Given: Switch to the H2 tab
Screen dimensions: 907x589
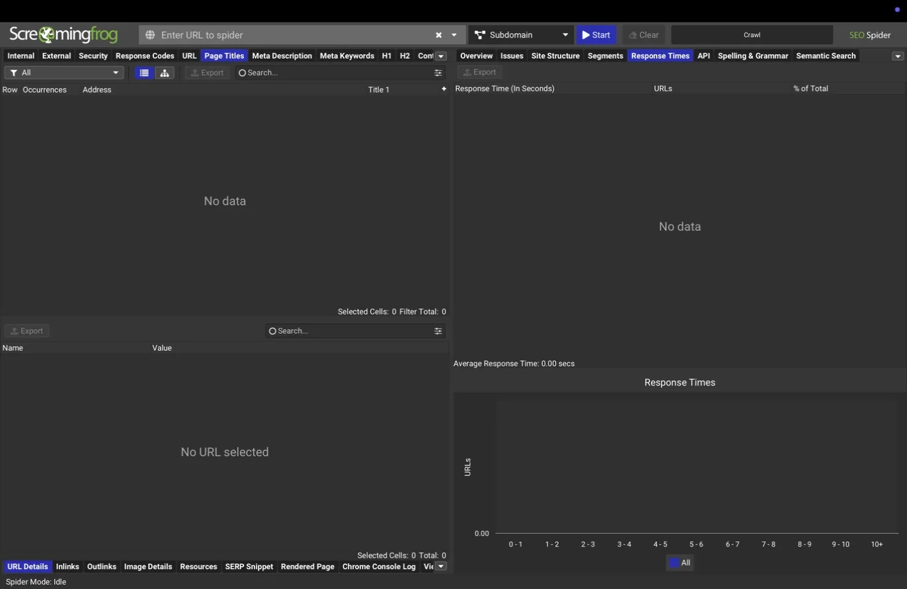Looking at the screenshot, I should pos(405,56).
